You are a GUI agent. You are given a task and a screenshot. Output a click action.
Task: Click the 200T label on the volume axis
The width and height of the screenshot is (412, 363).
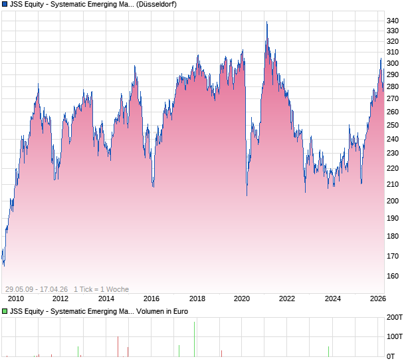click(x=395, y=318)
